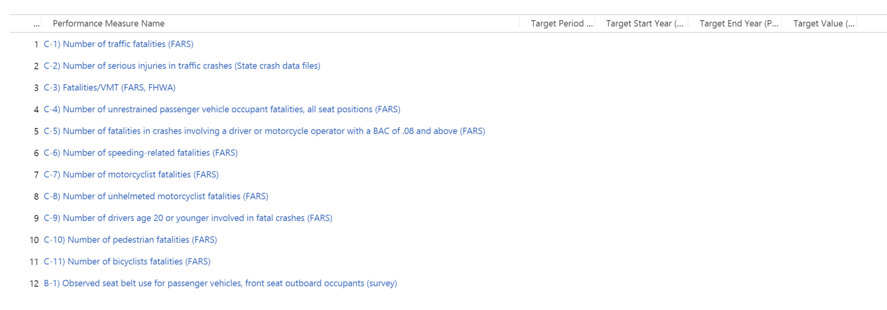
Task: Click the Target Start Year column header
Action: (644, 24)
